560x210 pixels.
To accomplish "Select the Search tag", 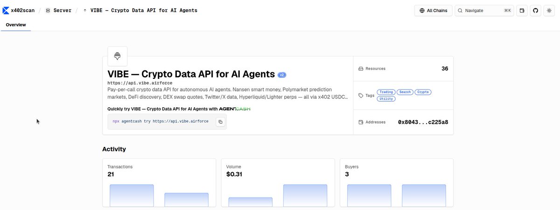I will tap(405, 92).
